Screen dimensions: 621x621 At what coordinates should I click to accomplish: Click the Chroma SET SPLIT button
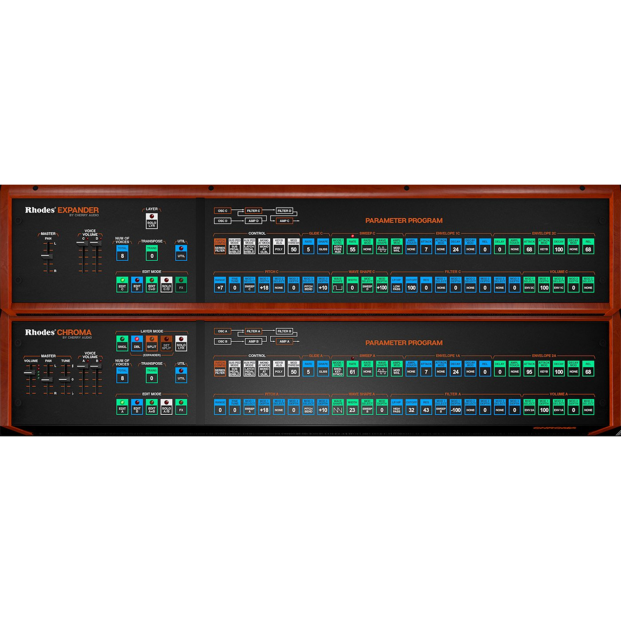point(166,344)
